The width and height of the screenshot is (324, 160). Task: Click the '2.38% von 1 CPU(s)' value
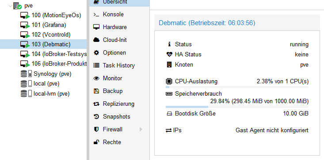(282, 82)
